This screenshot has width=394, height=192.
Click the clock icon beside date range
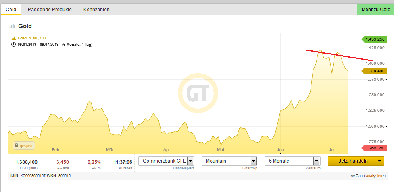click(14, 45)
